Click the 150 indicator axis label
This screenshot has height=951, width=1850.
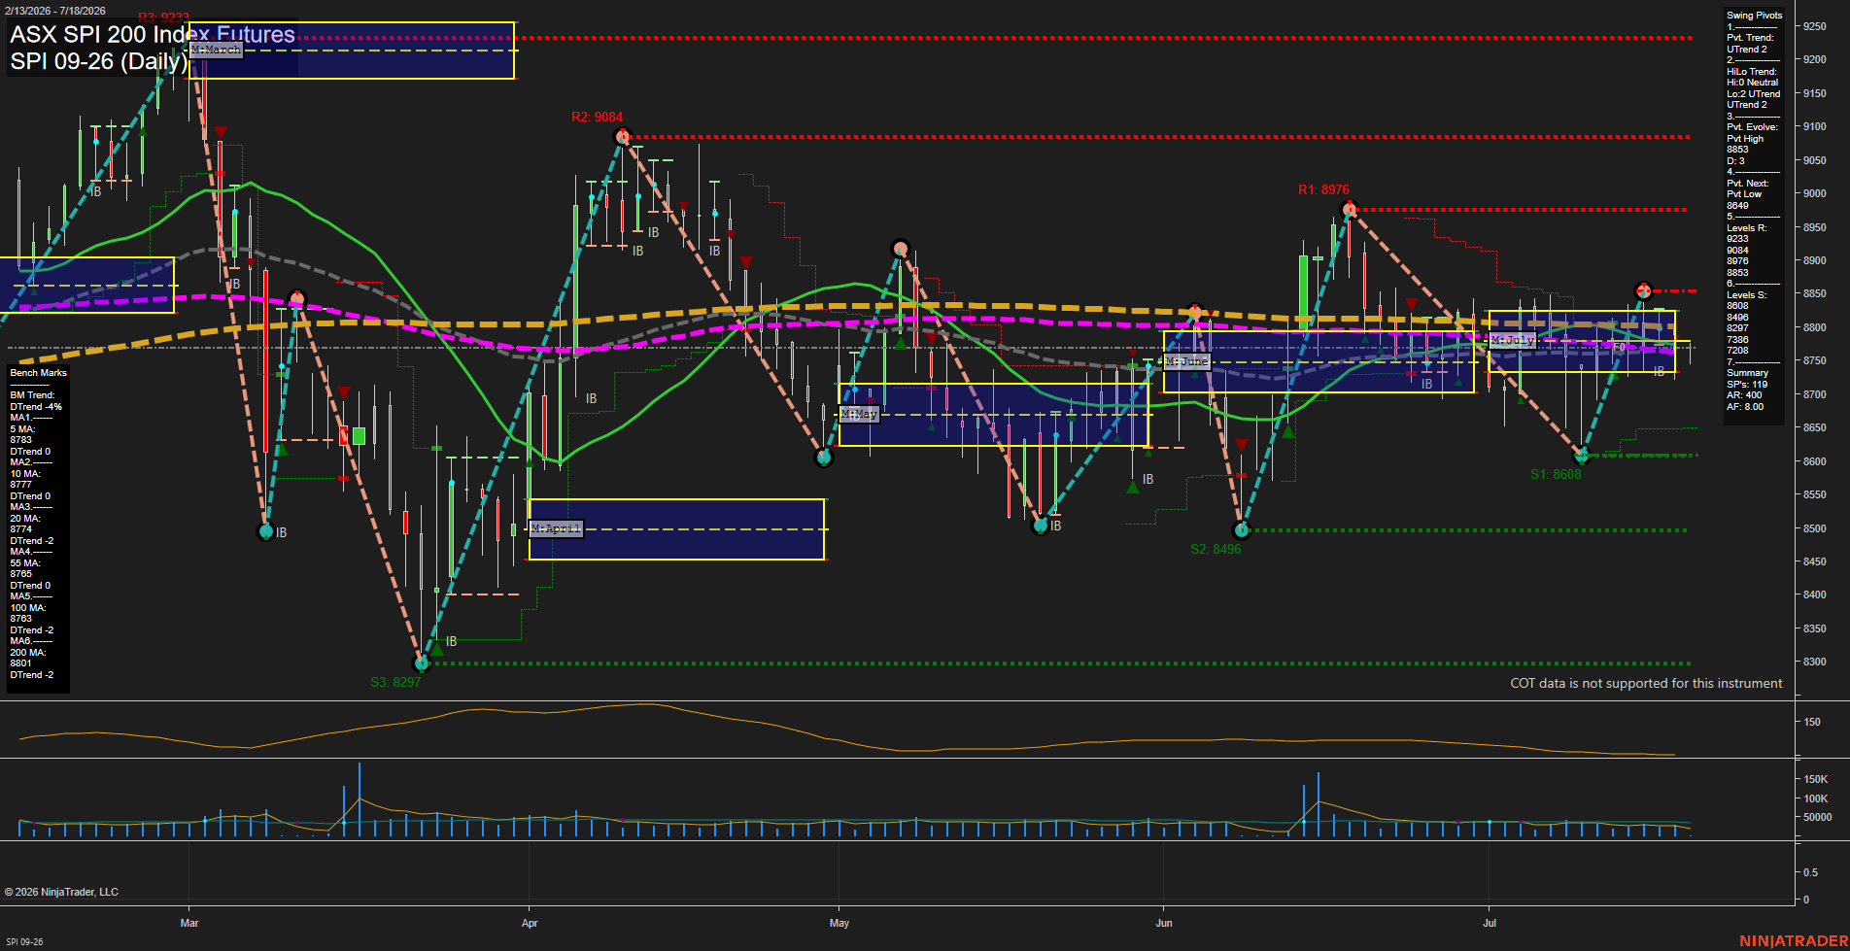click(x=1812, y=722)
